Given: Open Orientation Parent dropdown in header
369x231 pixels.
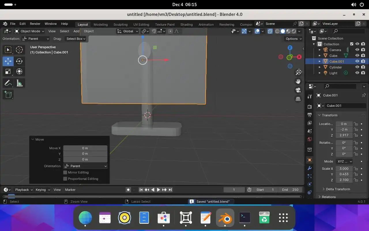Looking at the screenshot, I should (36, 39).
